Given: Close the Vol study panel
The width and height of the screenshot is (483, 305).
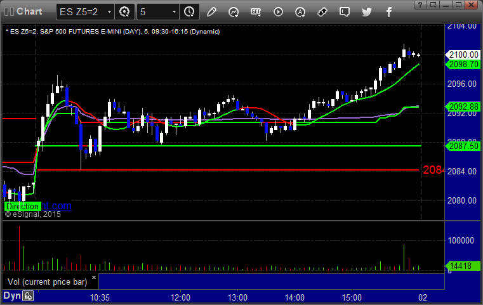Looking at the screenshot, I should coord(94,278).
